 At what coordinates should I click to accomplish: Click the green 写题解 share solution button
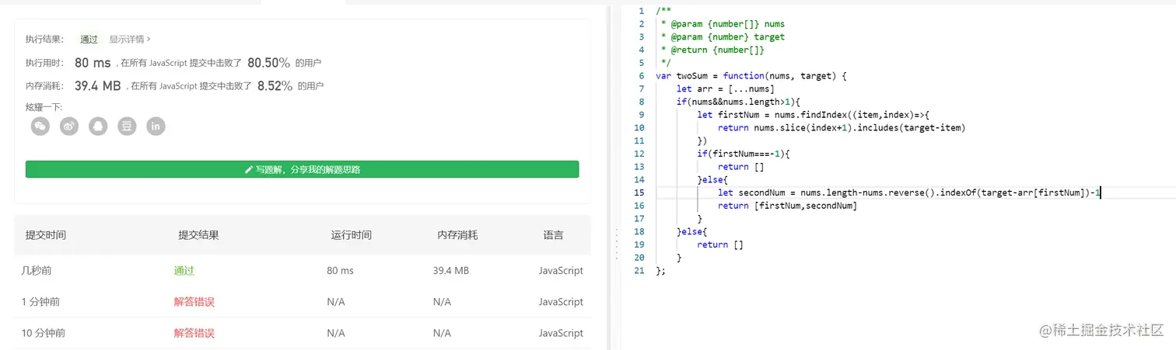point(302,169)
